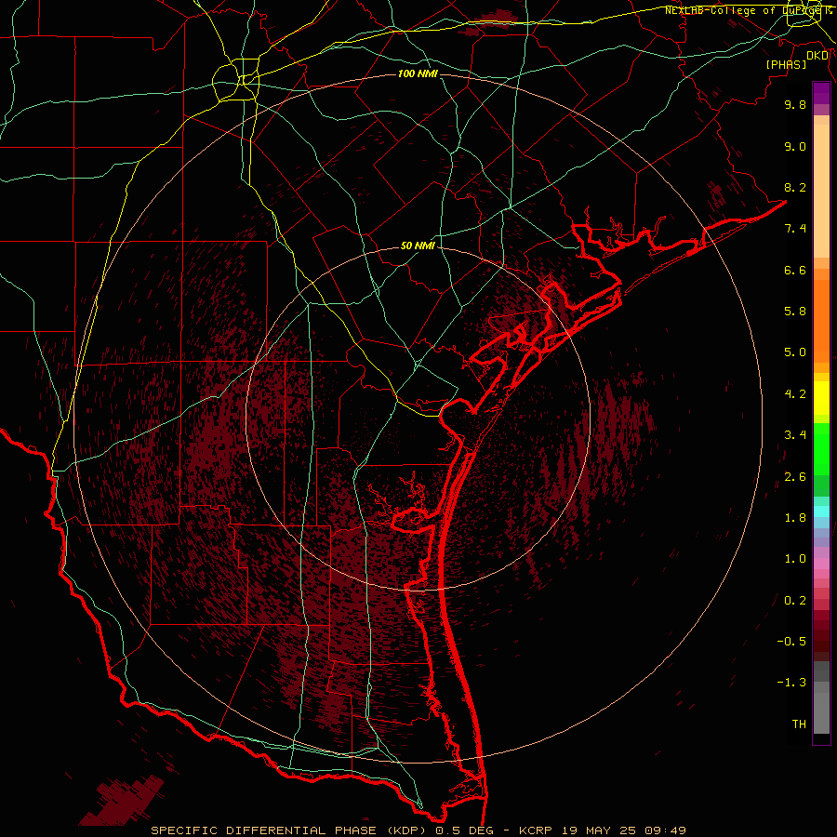Viewport: 837px width, 837px height.
Task: Click the 6.6 color scale label
Action: click(x=795, y=270)
